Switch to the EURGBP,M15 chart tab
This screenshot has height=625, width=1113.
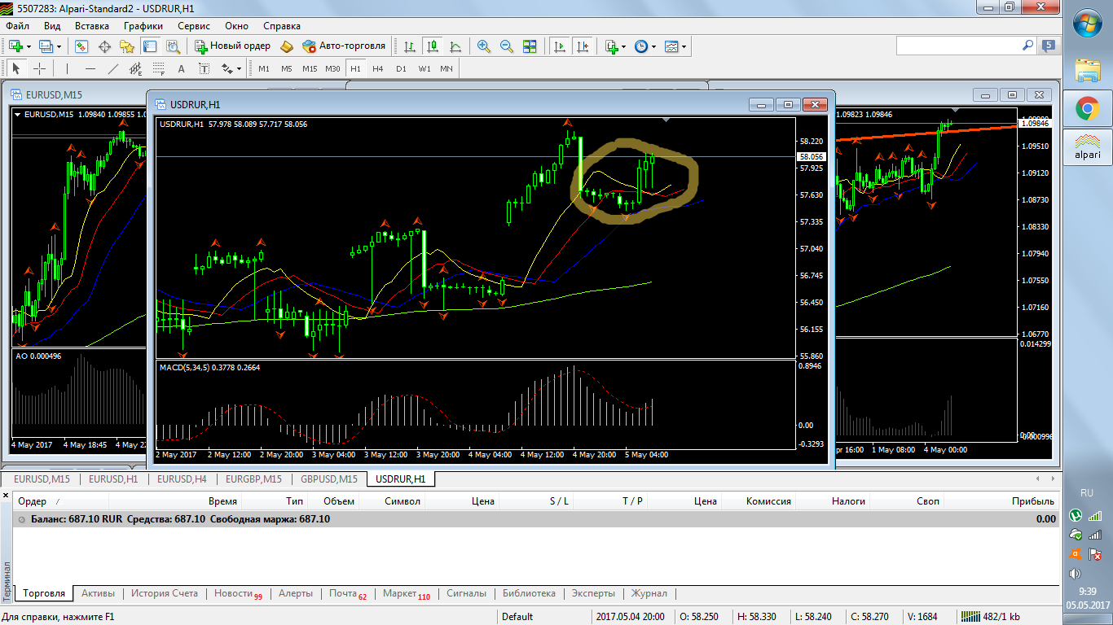[x=254, y=479]
